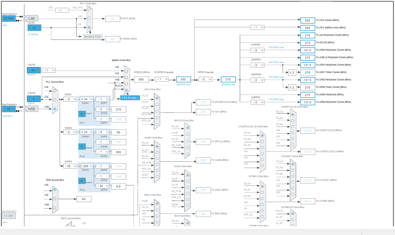Click the SYSCLK 550 MHz field
The width and height of the screenshot is (395, 235).
[x=141, y=79]
